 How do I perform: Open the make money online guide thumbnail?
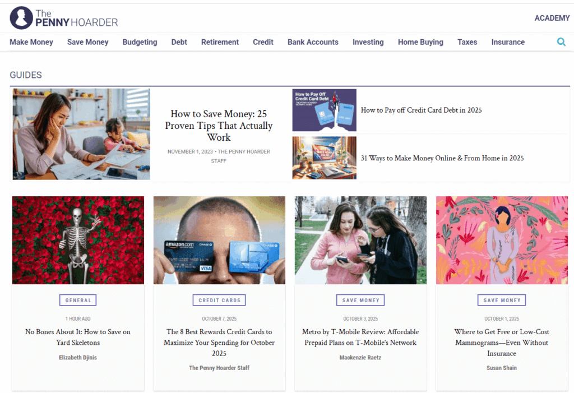[325, 158]
